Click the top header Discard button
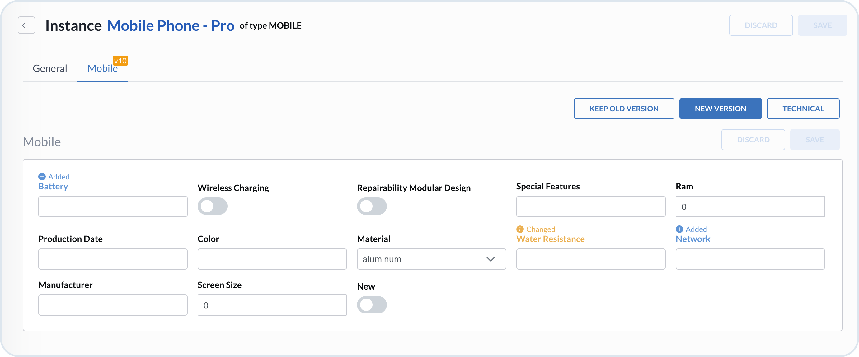 (761, 25)
